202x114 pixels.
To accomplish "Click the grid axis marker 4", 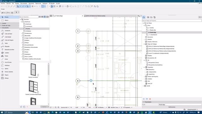I will click(78, 81).
